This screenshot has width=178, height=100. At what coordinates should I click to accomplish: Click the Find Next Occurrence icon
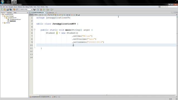coord(53,15)
